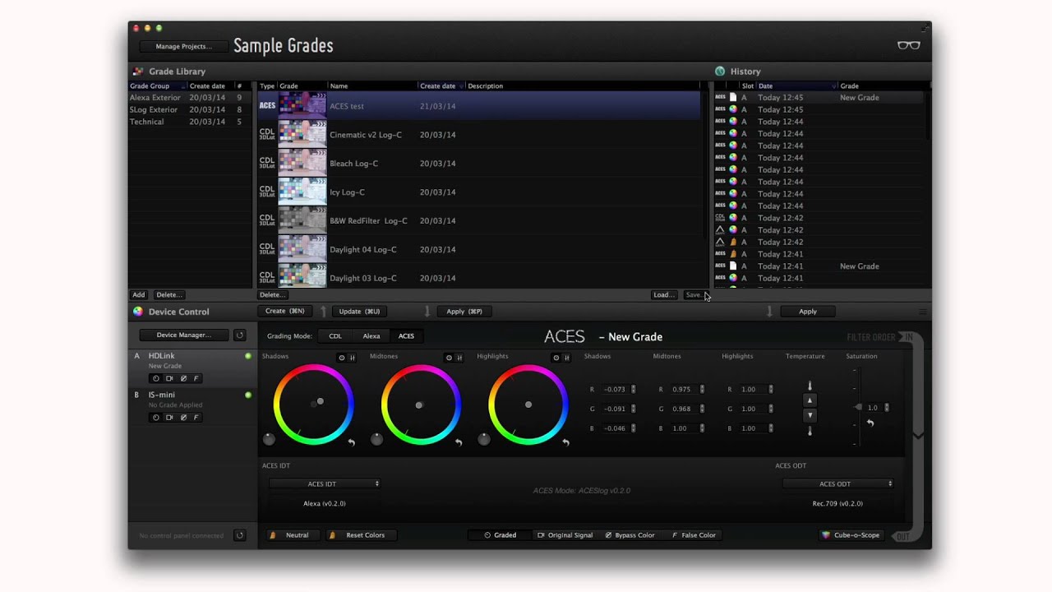Image resolution: width=1052 pixels, height=592 pixels.
Task: Sort the library by Create date column
Action: pyautogui.click(x=441, y=86)
